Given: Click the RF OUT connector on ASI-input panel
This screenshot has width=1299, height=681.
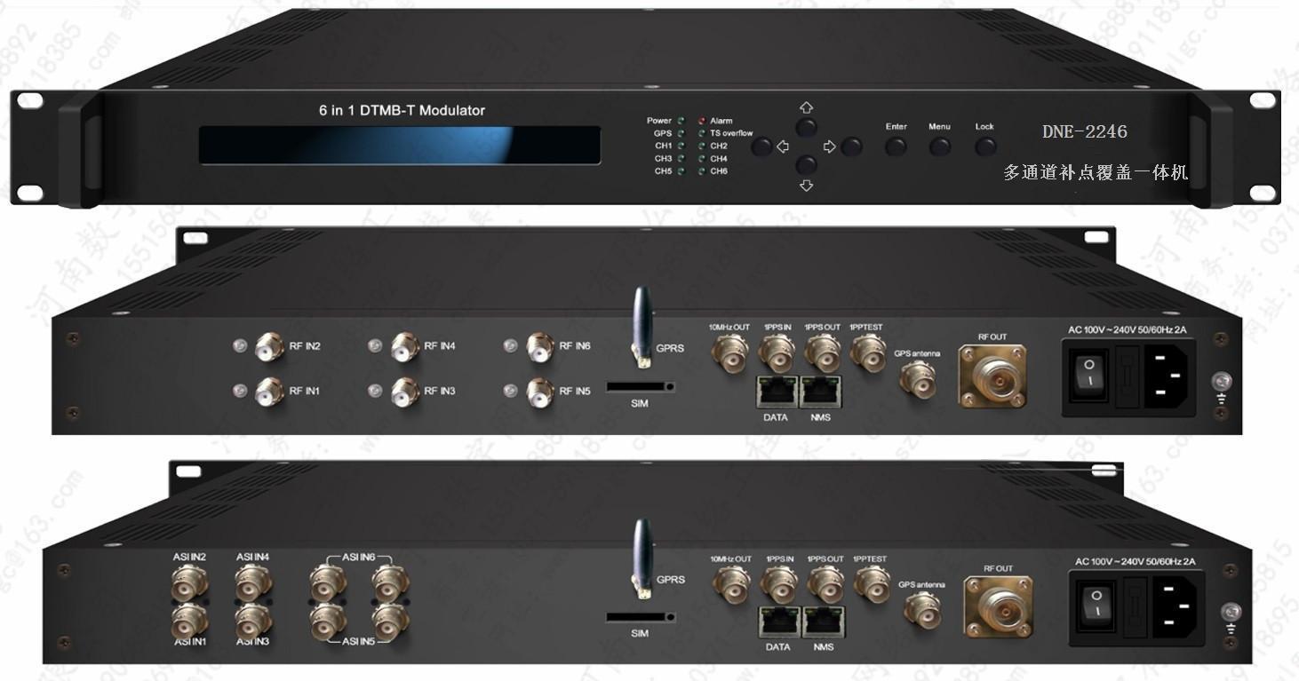Looking at the screenshot, I should click(998, 606).
